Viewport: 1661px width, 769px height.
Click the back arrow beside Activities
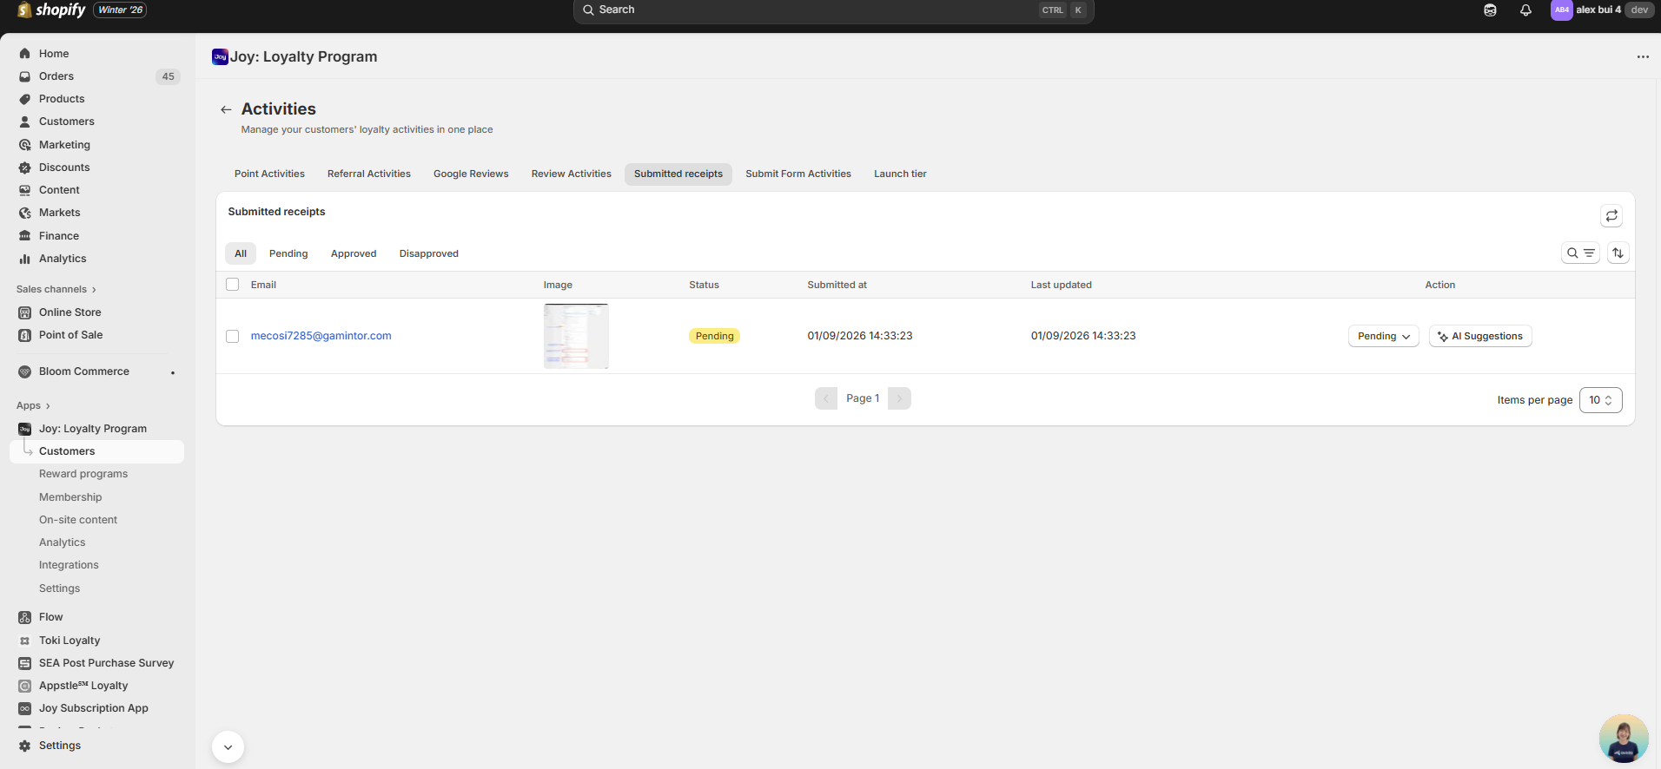click(x=226, y=109)
